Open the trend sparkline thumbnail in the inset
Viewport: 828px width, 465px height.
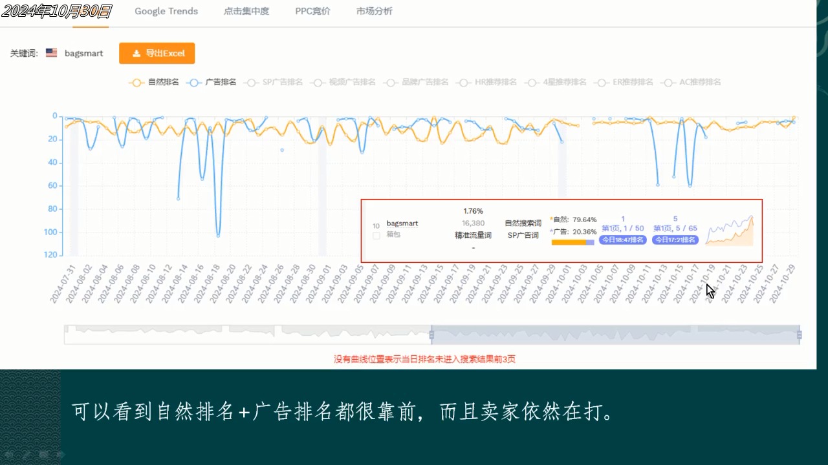730,231
